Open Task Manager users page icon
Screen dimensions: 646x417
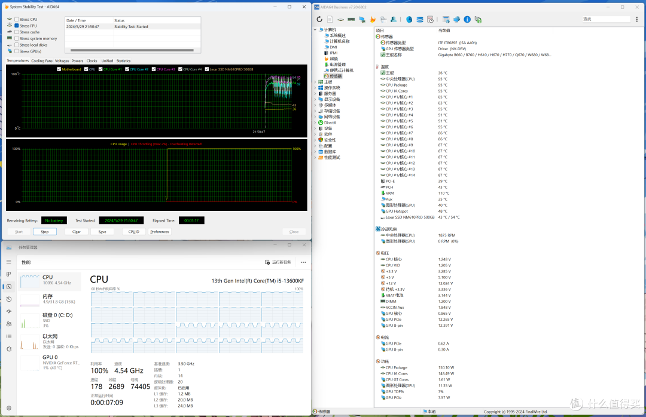8,324
